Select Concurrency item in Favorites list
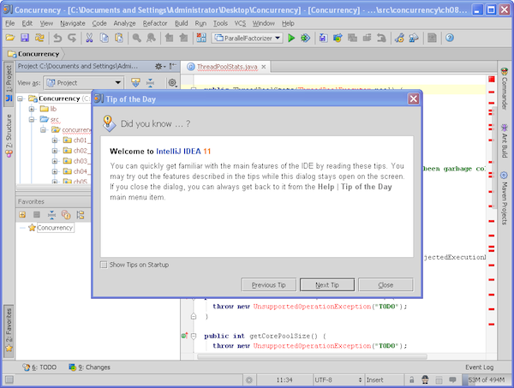This screenshot has height=388, width=514. (x=55, y=228)
